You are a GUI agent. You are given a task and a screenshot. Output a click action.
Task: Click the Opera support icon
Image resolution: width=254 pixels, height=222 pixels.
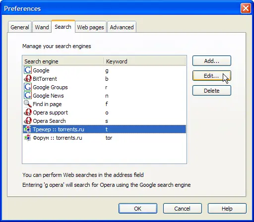point(28,112)
